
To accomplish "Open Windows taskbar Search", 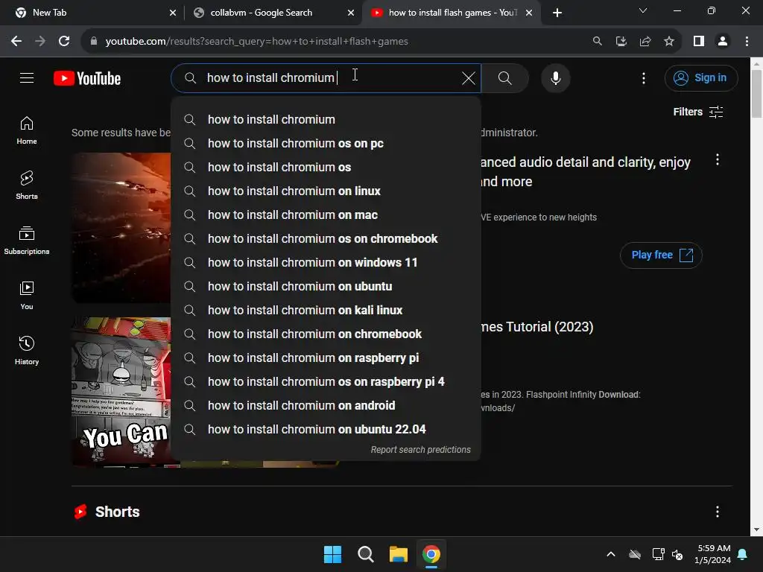I will pyautogui.click(x=365, y=554).
